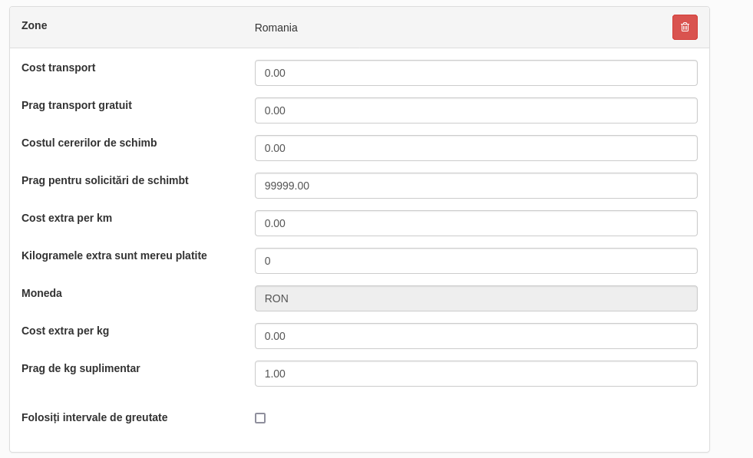Select the Cost extra per kg label
The width and height of the screenshot is (753, 458).
click(65, 331)
